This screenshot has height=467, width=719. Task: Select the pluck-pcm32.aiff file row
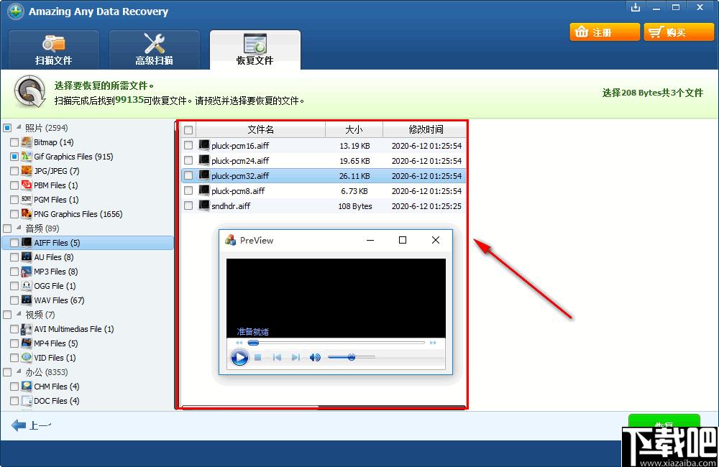[324, 175]
